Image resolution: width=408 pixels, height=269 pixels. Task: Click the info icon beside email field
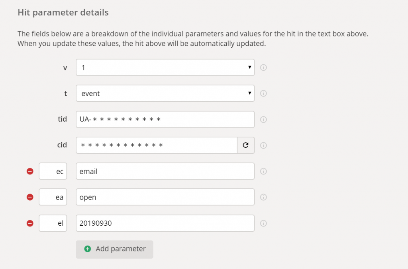263,171
